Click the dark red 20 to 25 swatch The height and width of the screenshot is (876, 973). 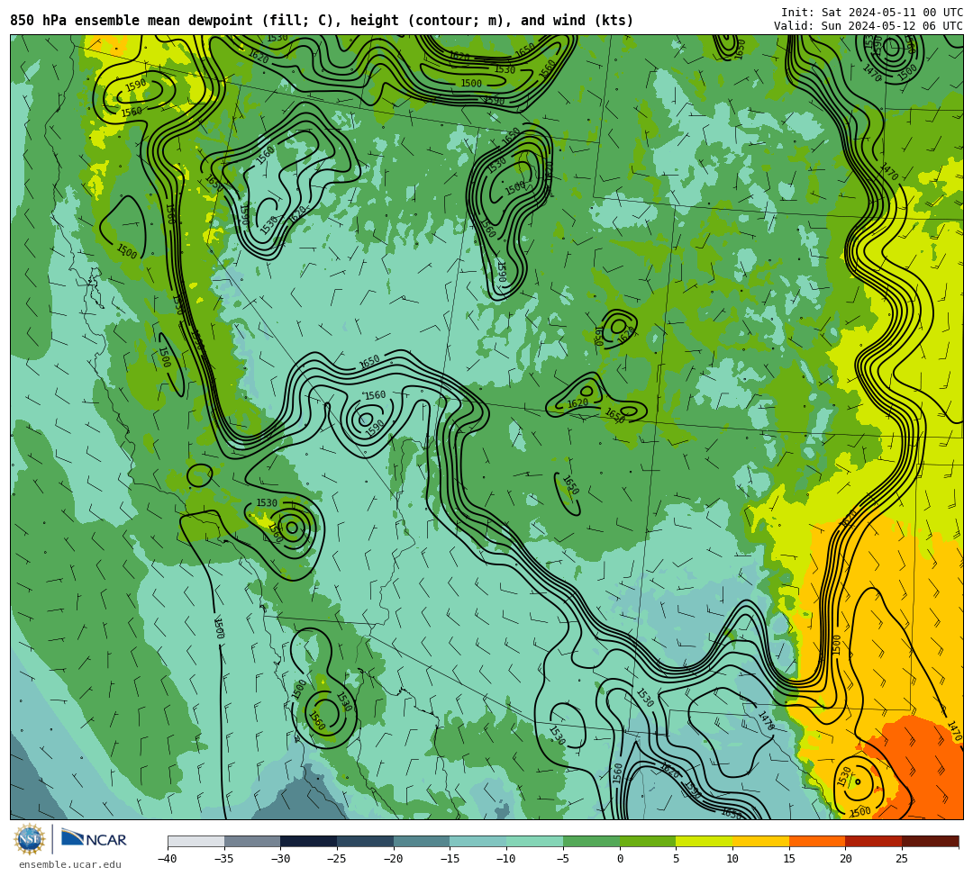click(x=873, y=841)
